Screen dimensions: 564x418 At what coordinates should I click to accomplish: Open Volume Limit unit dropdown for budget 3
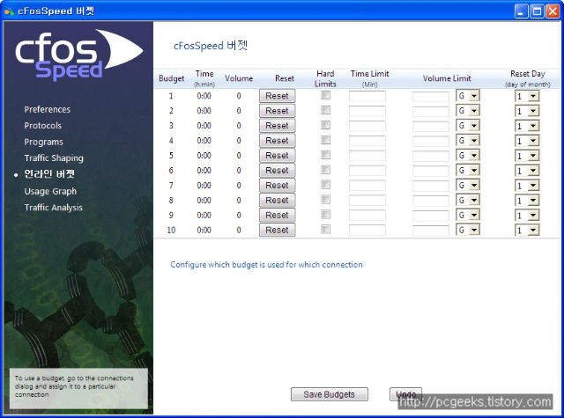click(468, 126)
